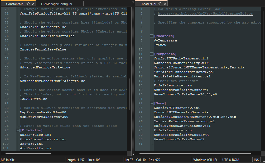Click the left pane vertical scrollbar thumb
The image size is (265, 163).
pos(129,94)
